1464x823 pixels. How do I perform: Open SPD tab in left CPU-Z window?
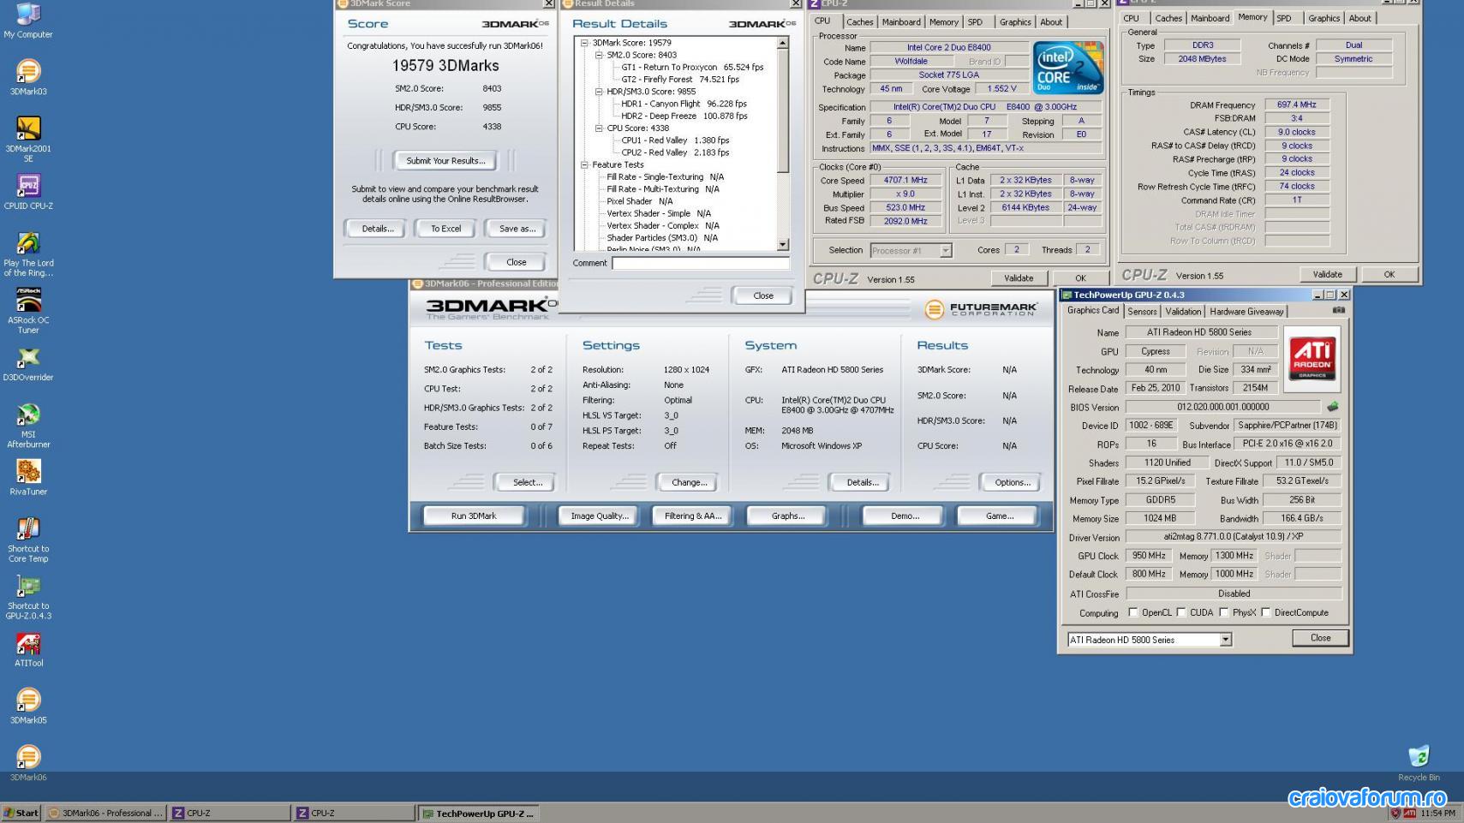click(x=975, y=22)
